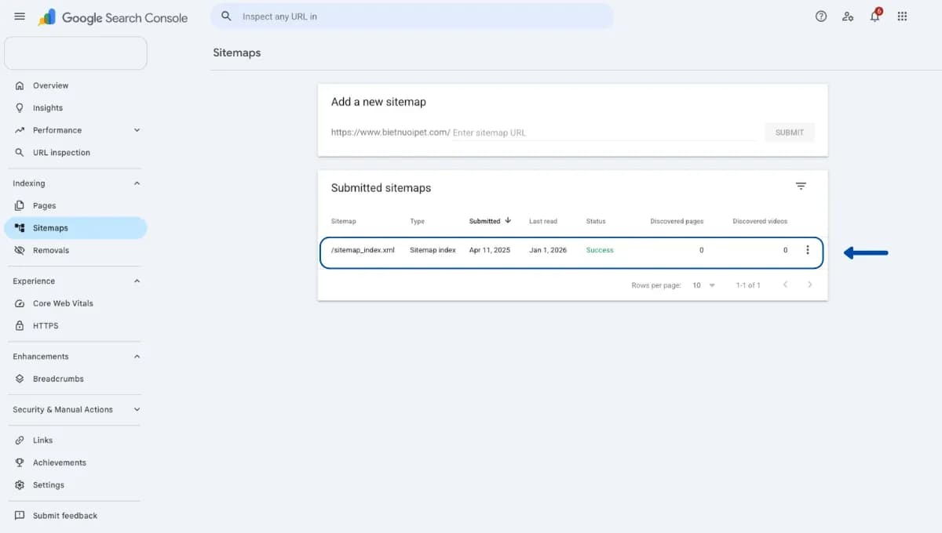Go to previous page of sitemaps
The height and width of the screenshot is (533, 942).
point(785,285)
